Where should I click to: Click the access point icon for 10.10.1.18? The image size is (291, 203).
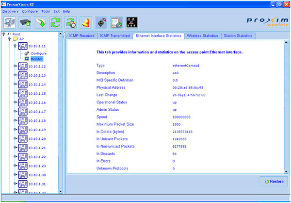(x=23, y=120)
